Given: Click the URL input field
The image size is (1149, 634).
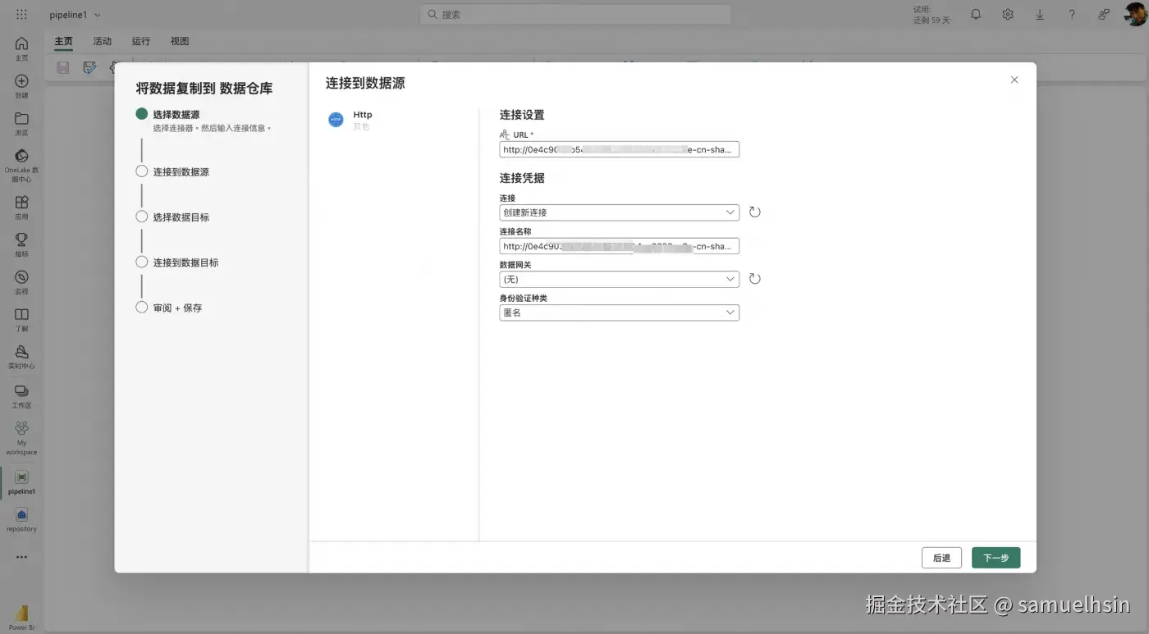Looking at the screenshot, I should coord(620,149).
